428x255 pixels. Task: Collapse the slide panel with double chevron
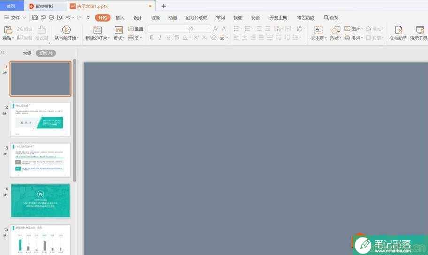[x=3, y=52]
